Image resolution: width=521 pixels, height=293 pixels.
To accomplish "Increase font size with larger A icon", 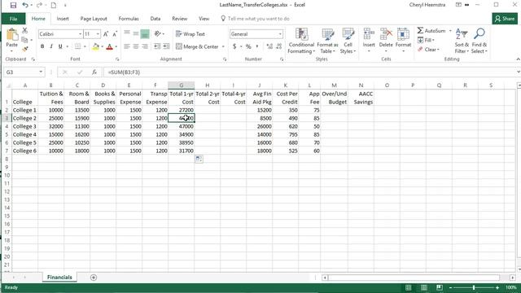I will click(106, 34).
